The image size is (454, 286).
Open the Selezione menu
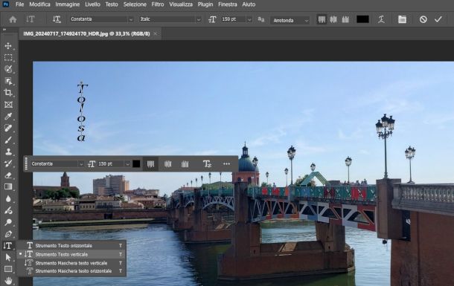(x=135, y=4)
